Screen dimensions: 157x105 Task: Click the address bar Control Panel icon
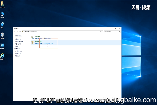pos(23,31)
